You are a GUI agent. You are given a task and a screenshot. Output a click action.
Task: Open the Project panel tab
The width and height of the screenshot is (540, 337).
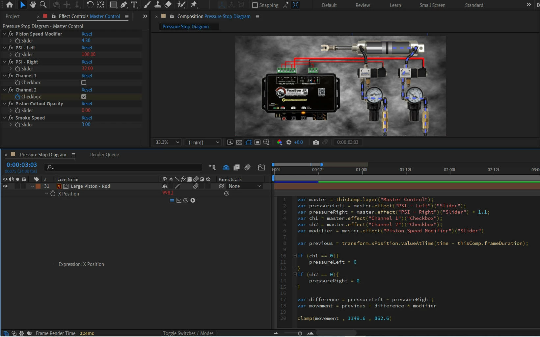[13, 16]
